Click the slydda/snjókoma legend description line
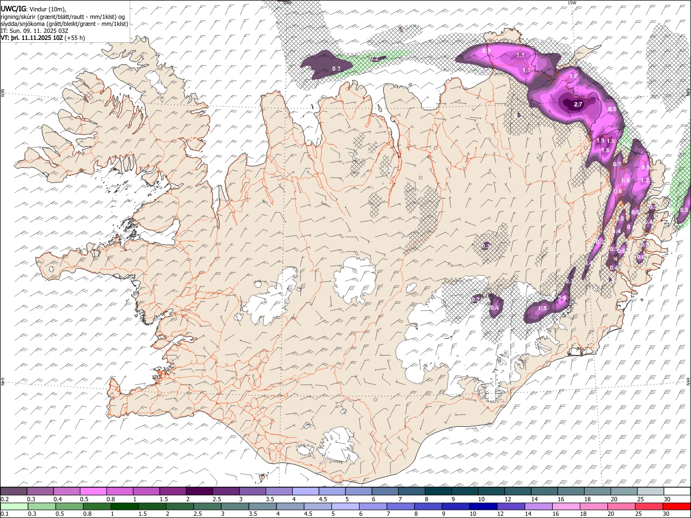Screen dimensions: 691x518 point(64,24)
